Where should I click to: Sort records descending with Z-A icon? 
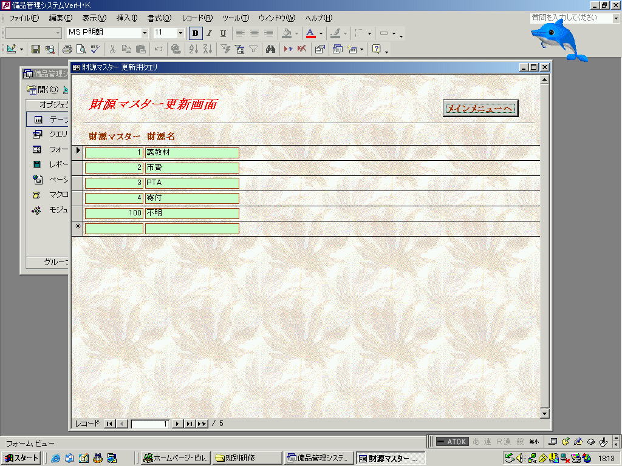tap(208, 49)
